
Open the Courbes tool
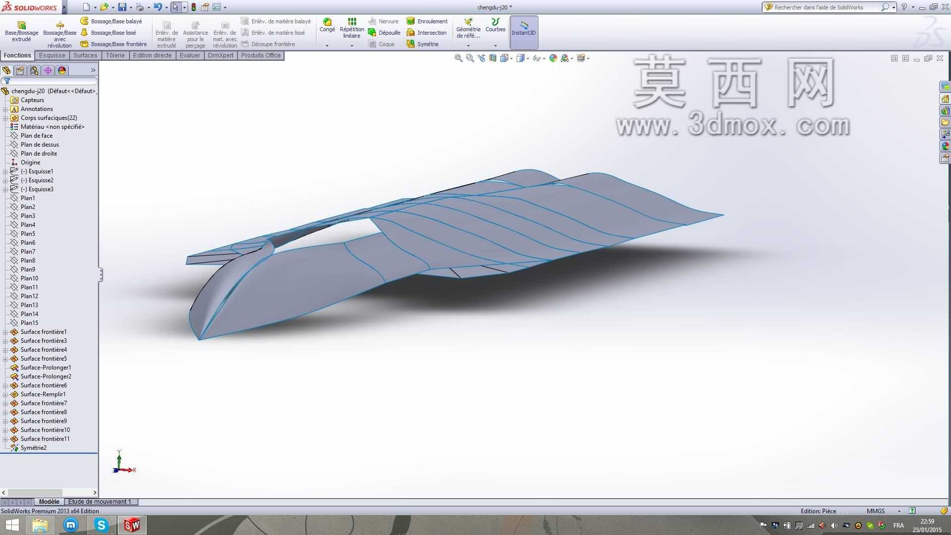(495, 26)
